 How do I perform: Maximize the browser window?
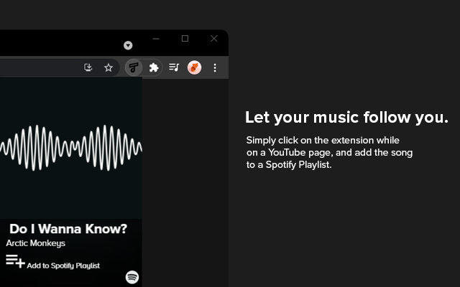185,38
